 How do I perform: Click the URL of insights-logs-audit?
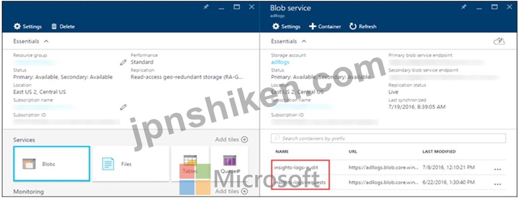tap(384, 167)
